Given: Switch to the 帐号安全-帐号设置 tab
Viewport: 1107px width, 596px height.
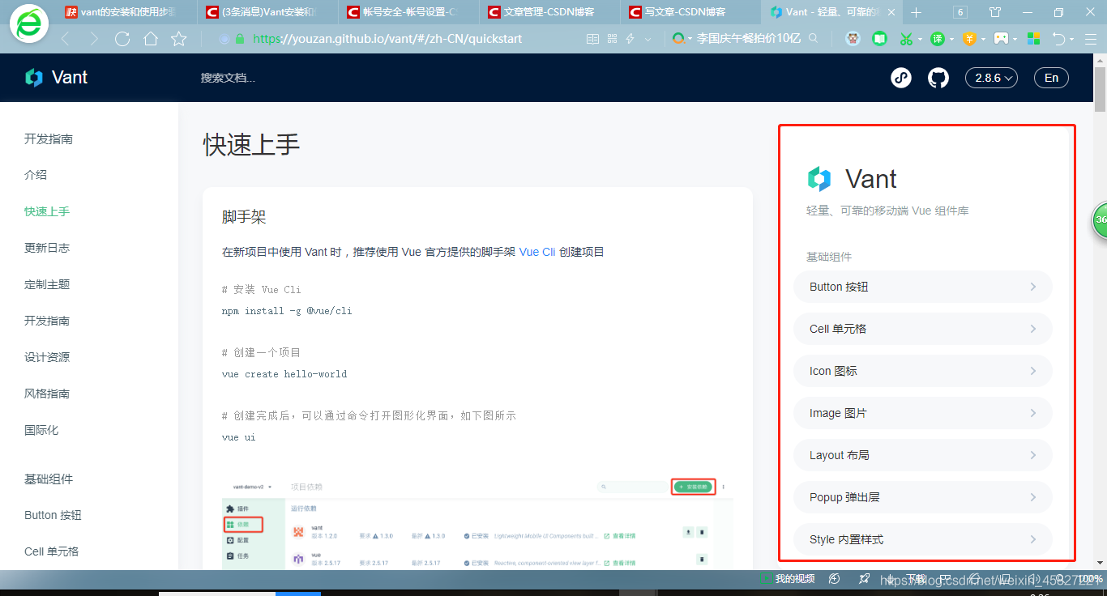Looking at the screenshot, I should tap(409, 12).
